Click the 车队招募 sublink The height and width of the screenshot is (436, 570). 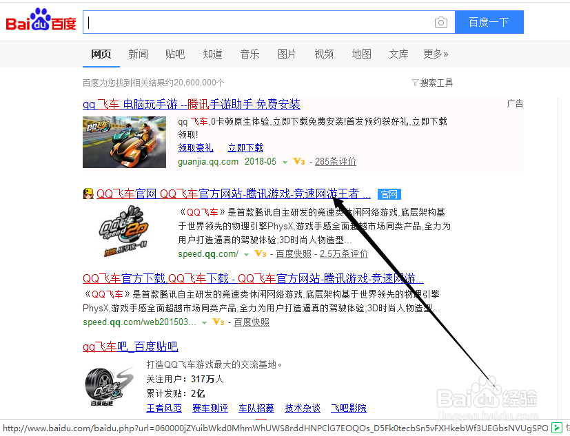256,408
